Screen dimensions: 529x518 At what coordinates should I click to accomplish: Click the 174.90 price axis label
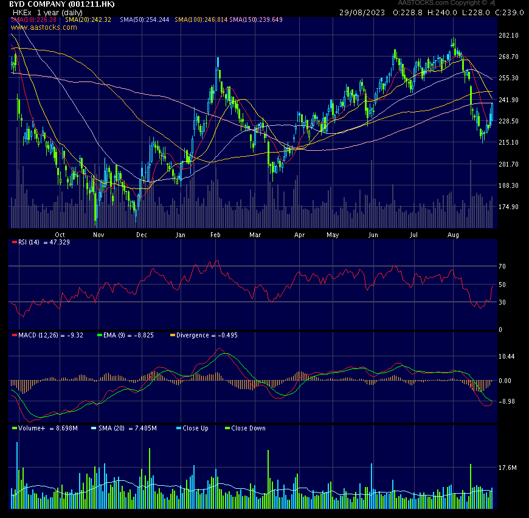click(x=508, y=207)
